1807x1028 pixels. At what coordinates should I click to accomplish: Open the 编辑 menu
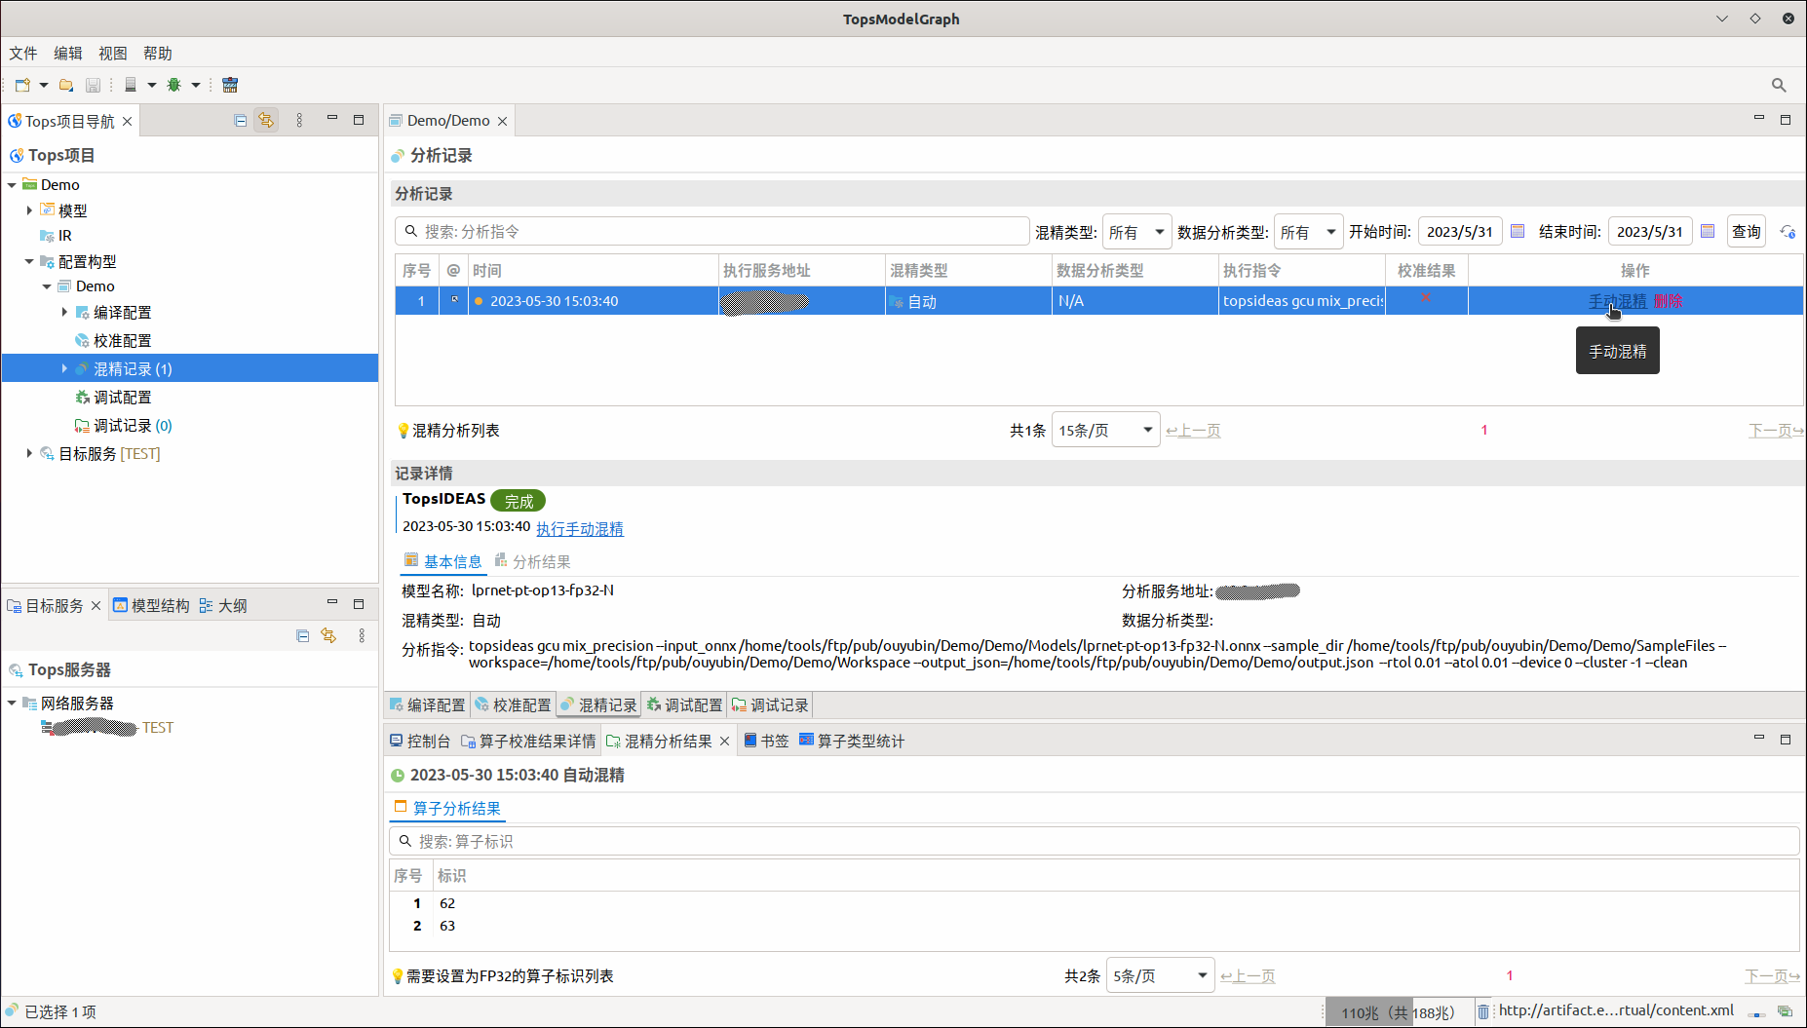coord(68,54)
